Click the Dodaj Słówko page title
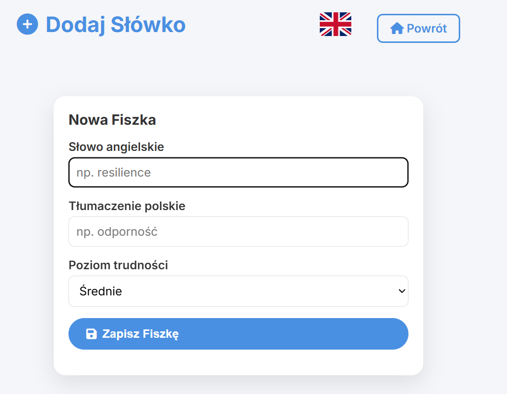The width and height of the screenshot is (507, 394). (x=116, y=25)
